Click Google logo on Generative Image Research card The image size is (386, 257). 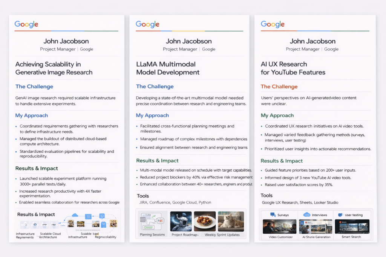tap(26, 24)
